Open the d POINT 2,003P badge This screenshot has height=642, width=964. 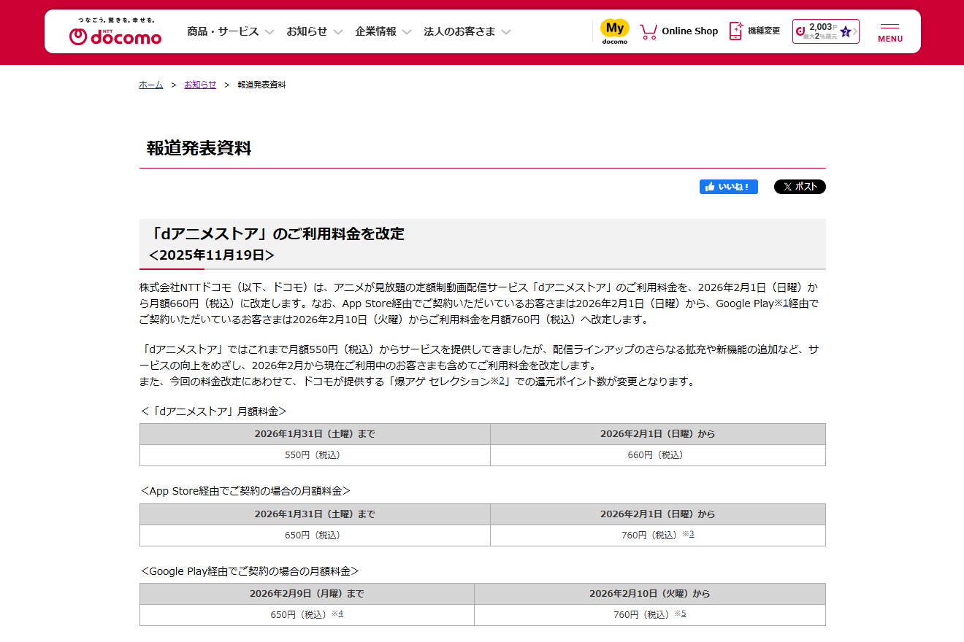pyautogui.click(x=826, y=31)
